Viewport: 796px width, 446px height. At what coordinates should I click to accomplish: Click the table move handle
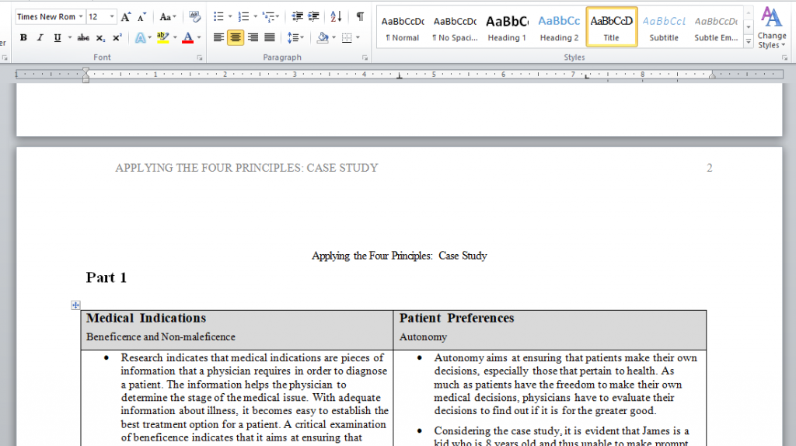point(75,305)
